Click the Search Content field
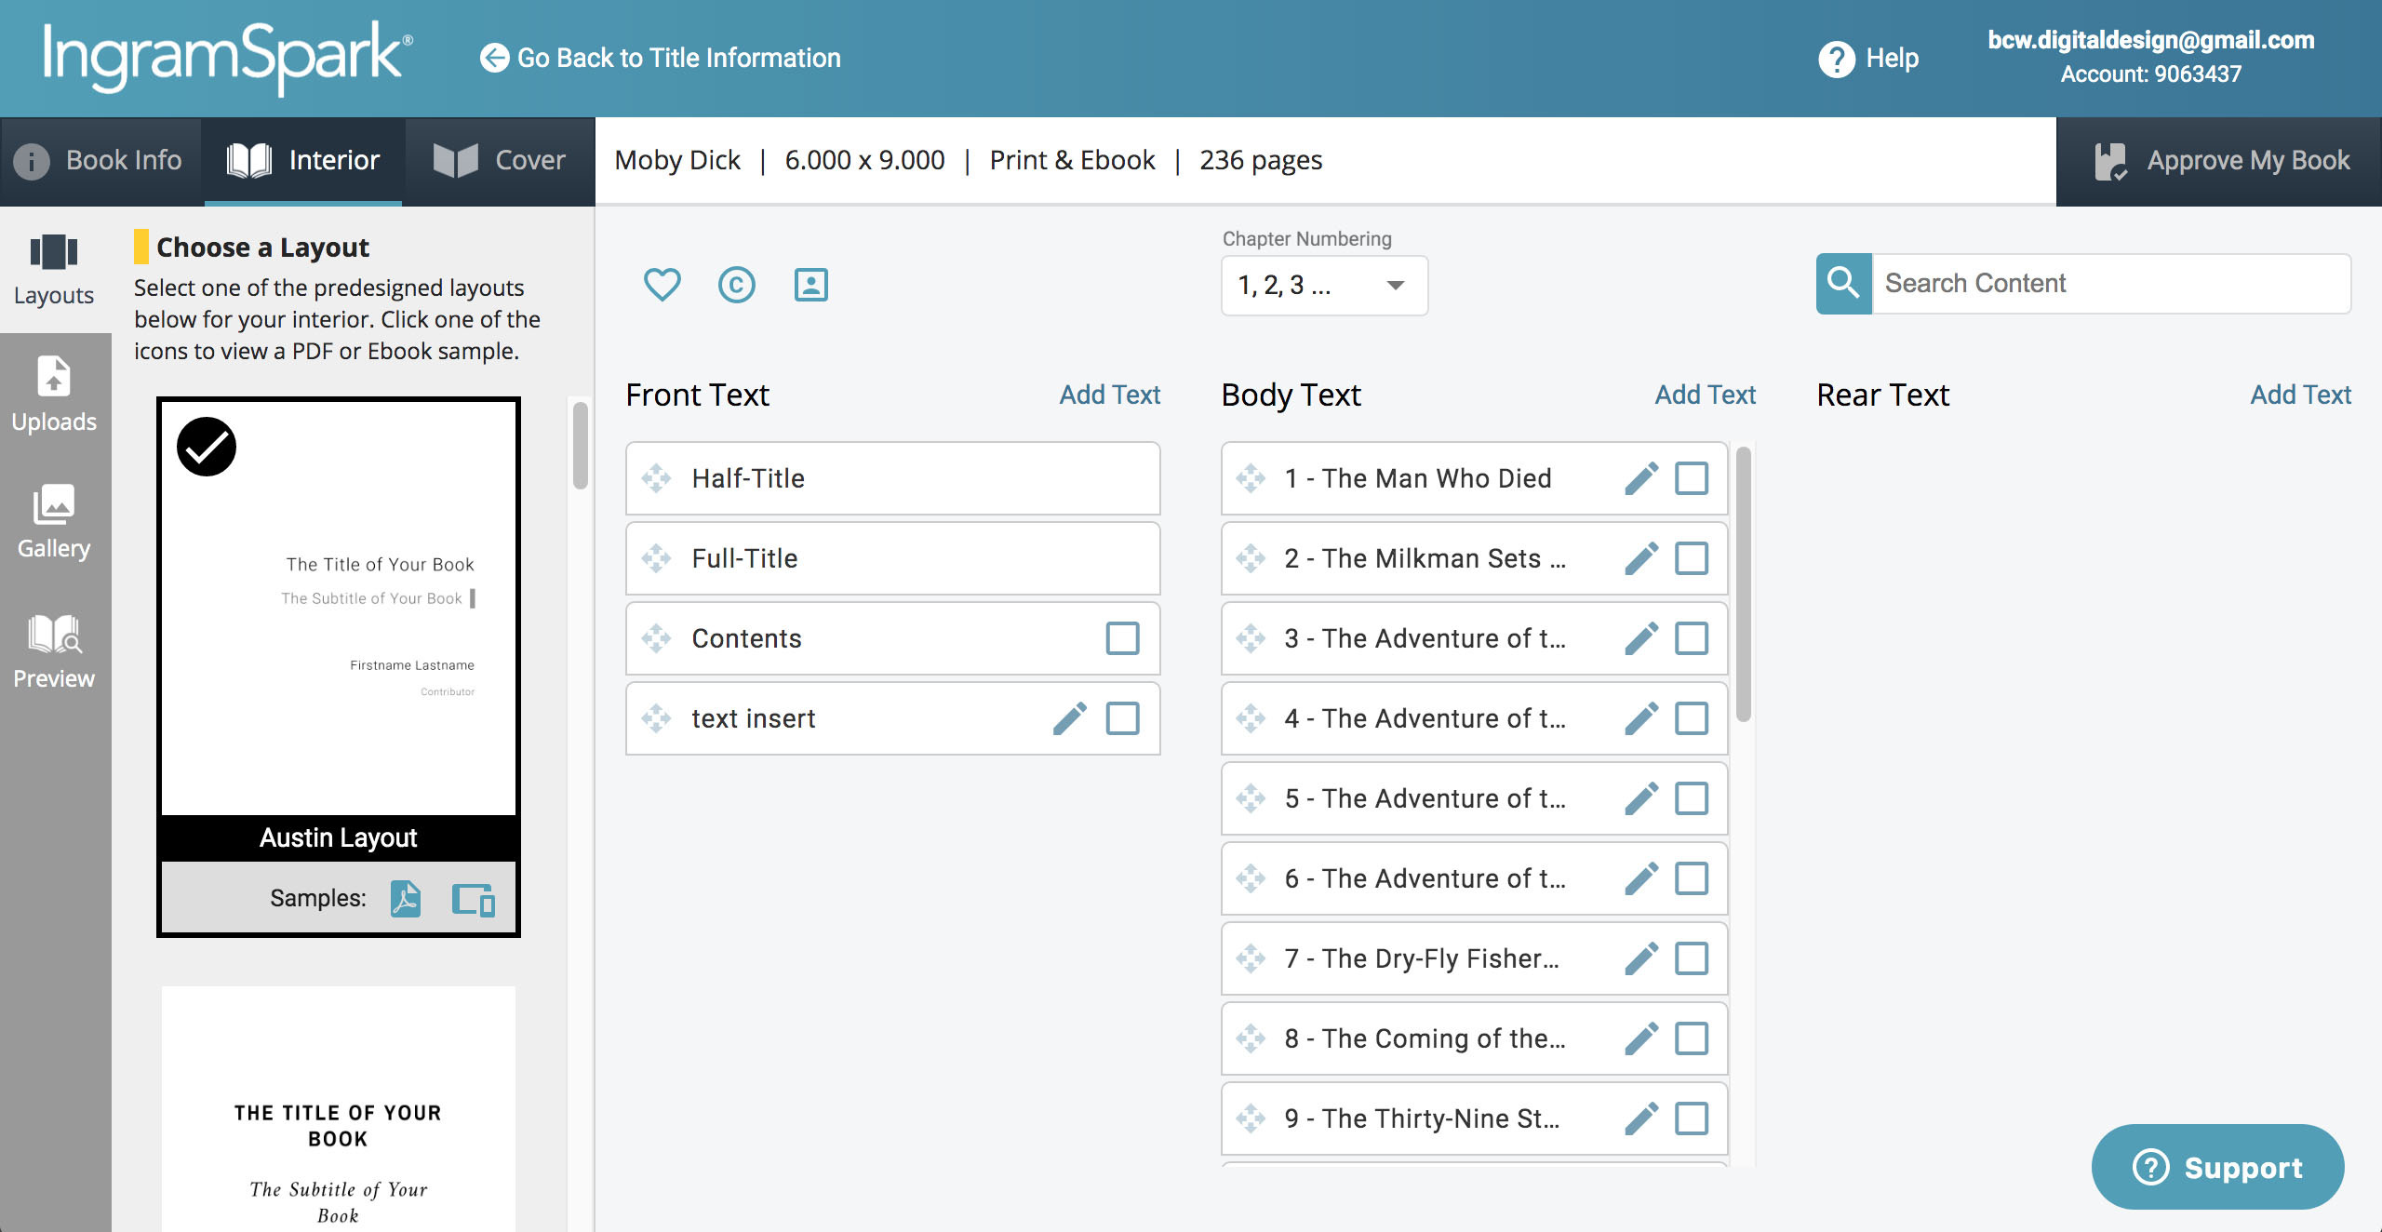 [2112, 284]
